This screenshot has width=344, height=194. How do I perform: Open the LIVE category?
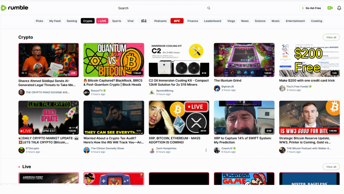point(102,21)
